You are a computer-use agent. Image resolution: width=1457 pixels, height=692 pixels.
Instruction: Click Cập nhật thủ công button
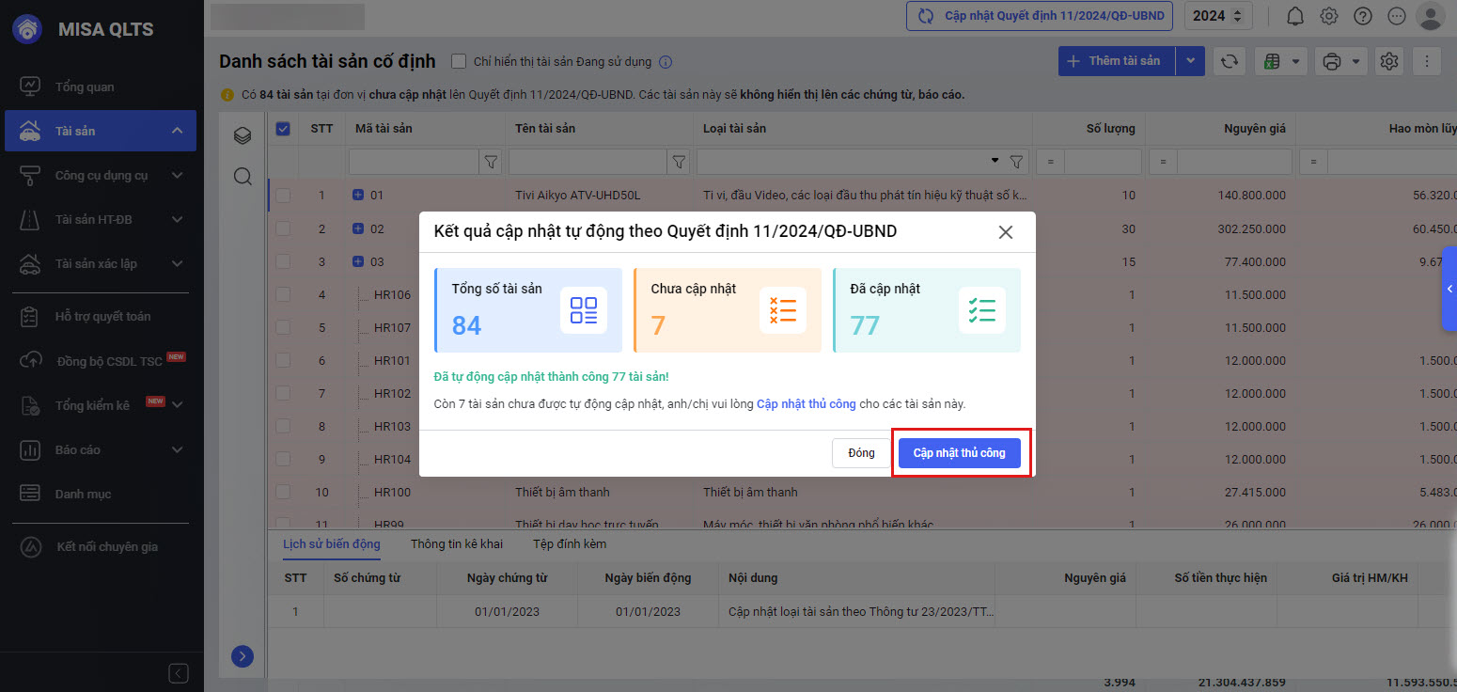[960, 452]
